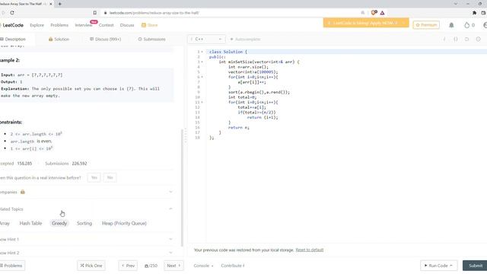
Task: Open Interview in the top navigation
Action: click(84, 25)
